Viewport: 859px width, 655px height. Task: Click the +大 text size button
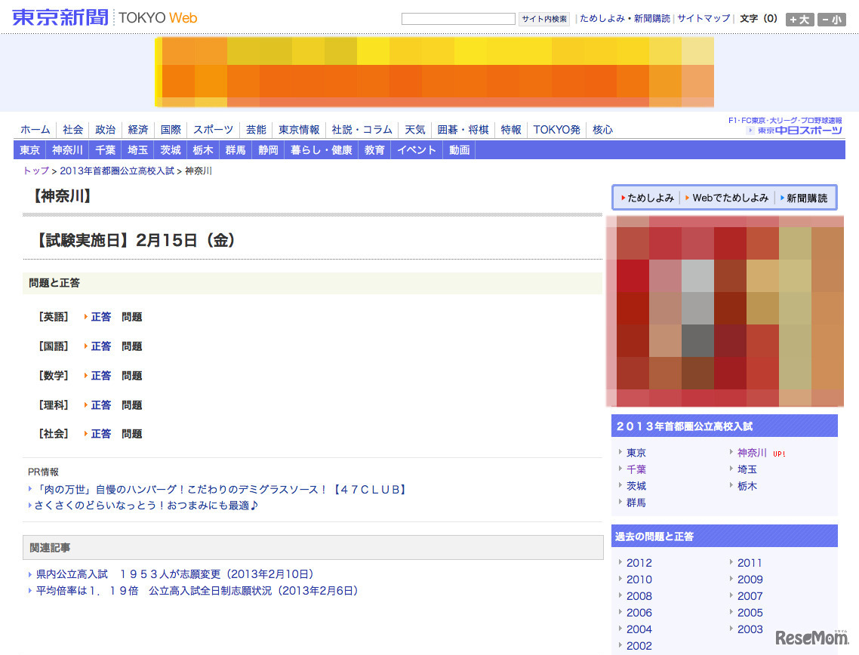coord(800,20)
